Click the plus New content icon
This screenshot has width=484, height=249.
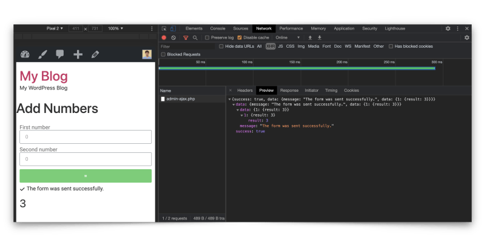pyautogui.click(x=78, y=54)
